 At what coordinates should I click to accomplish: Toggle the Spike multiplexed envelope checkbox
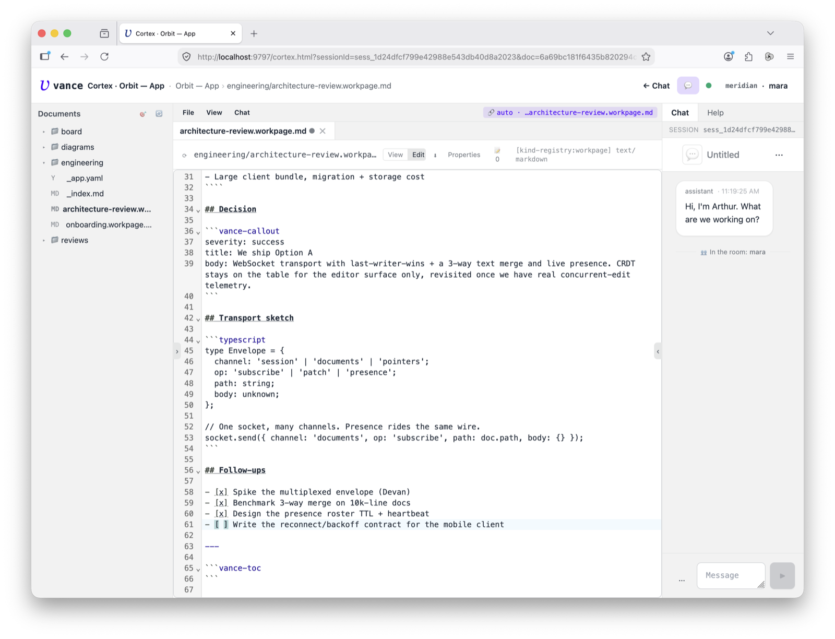click(221, 492)
